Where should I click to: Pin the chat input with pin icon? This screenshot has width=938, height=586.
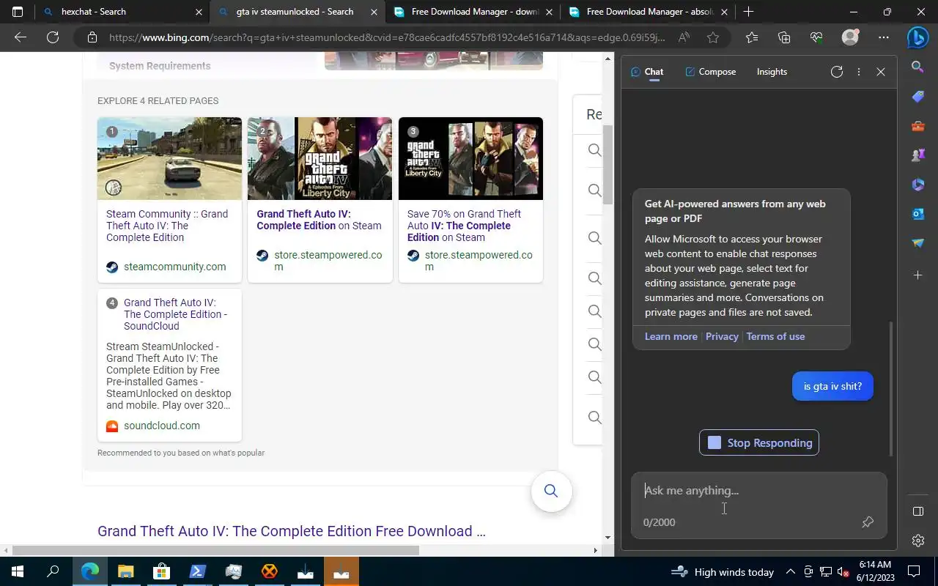[x=868, y=522]
